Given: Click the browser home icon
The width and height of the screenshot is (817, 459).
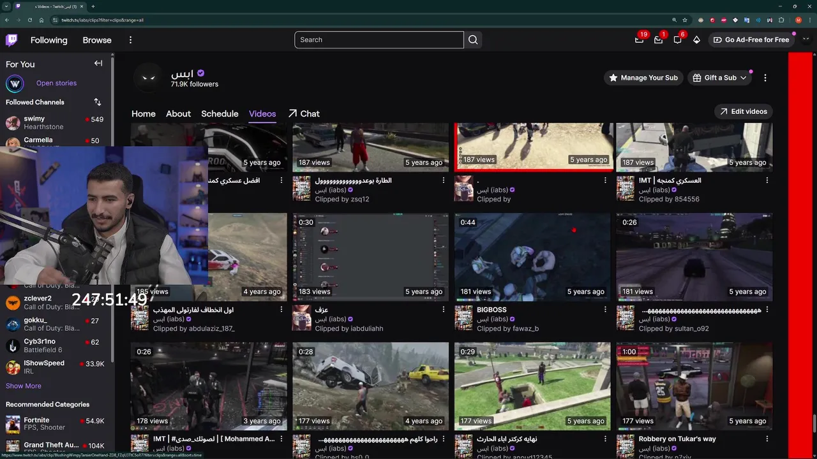Looking at the screenshot, I should click(x=41, y=20).
